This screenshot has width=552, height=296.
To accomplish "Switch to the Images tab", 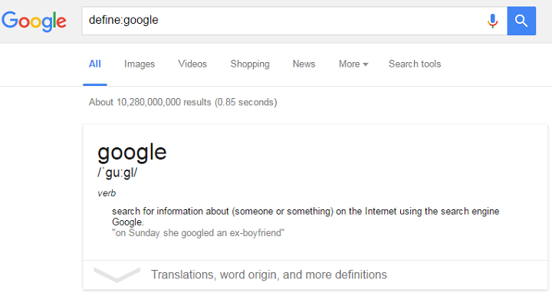I will (140, 64).
